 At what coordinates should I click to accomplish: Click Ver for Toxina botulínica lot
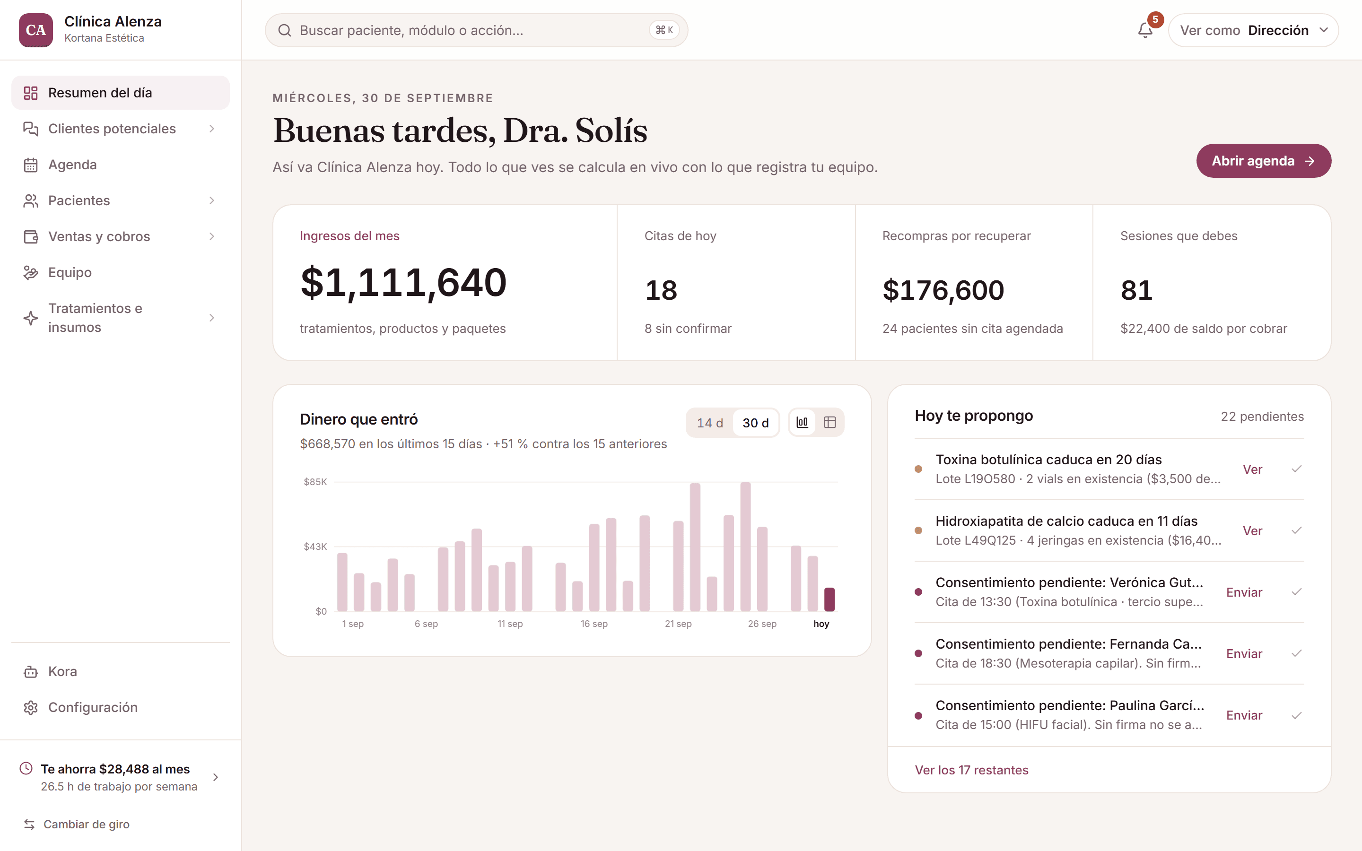tap(1252, 469)
